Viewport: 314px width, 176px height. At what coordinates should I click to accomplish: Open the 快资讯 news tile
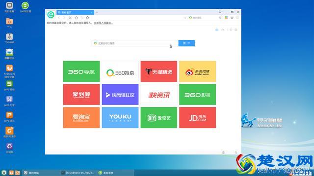tap(159, 94)
